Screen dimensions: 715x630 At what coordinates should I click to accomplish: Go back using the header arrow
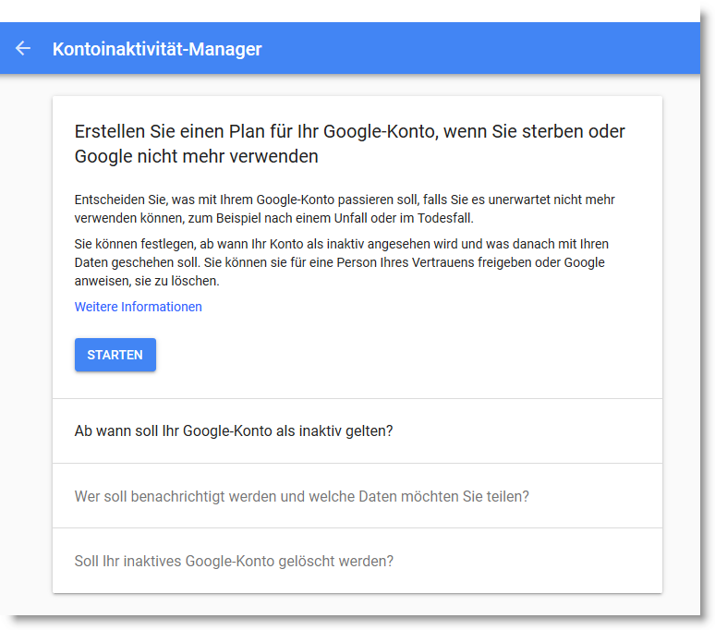(23, 48)
